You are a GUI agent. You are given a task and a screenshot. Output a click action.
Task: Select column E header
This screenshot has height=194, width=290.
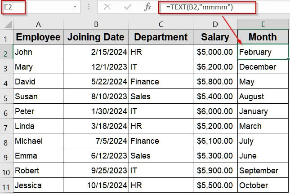263,24
